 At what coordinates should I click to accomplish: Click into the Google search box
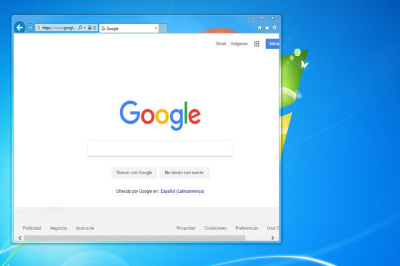[160, 148]
